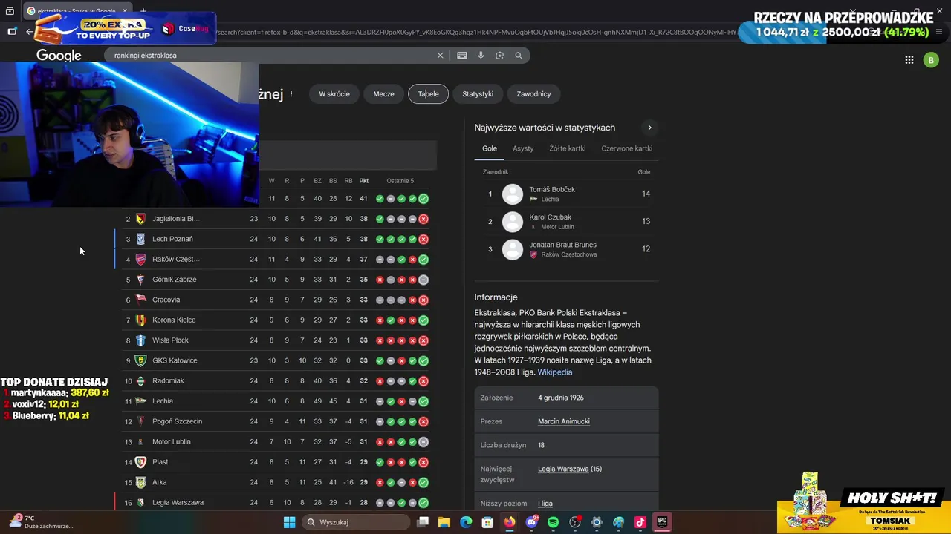The width and height of the screenshot is (951, 534).
Task: Click Cracovia crest icon
Action: pos(140,300)
